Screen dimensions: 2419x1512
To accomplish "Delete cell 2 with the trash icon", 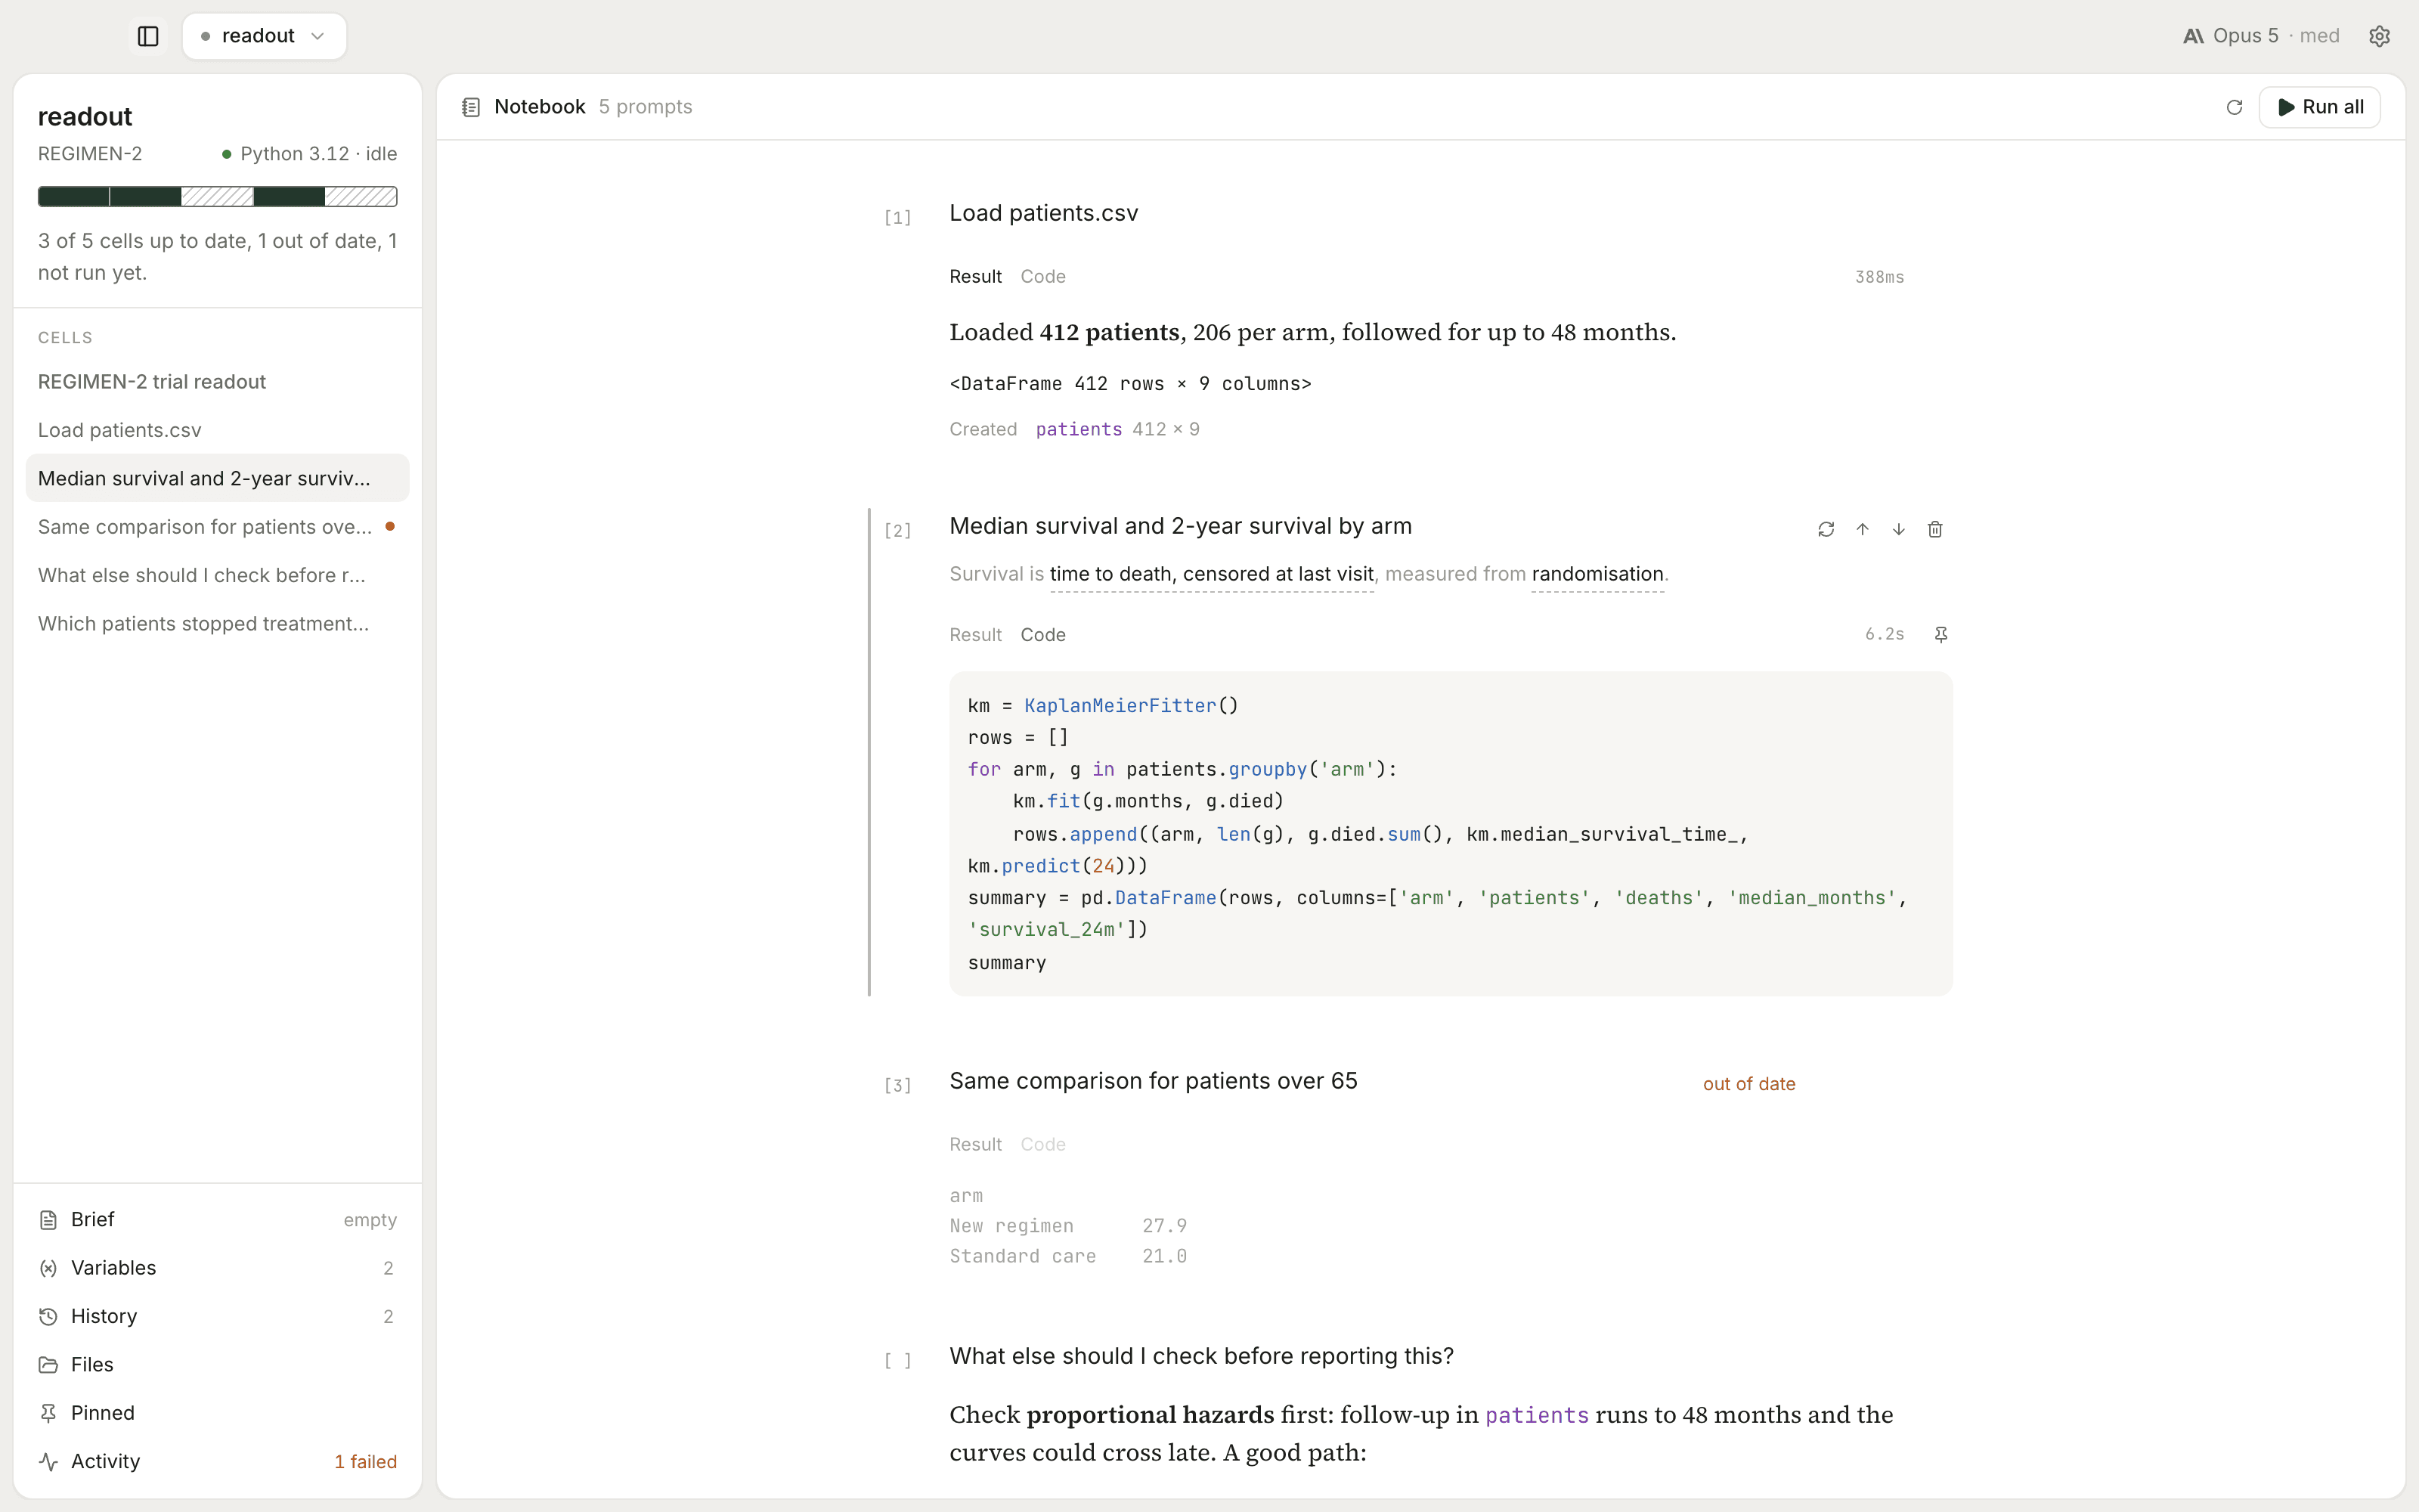I will coord(1935,529).
